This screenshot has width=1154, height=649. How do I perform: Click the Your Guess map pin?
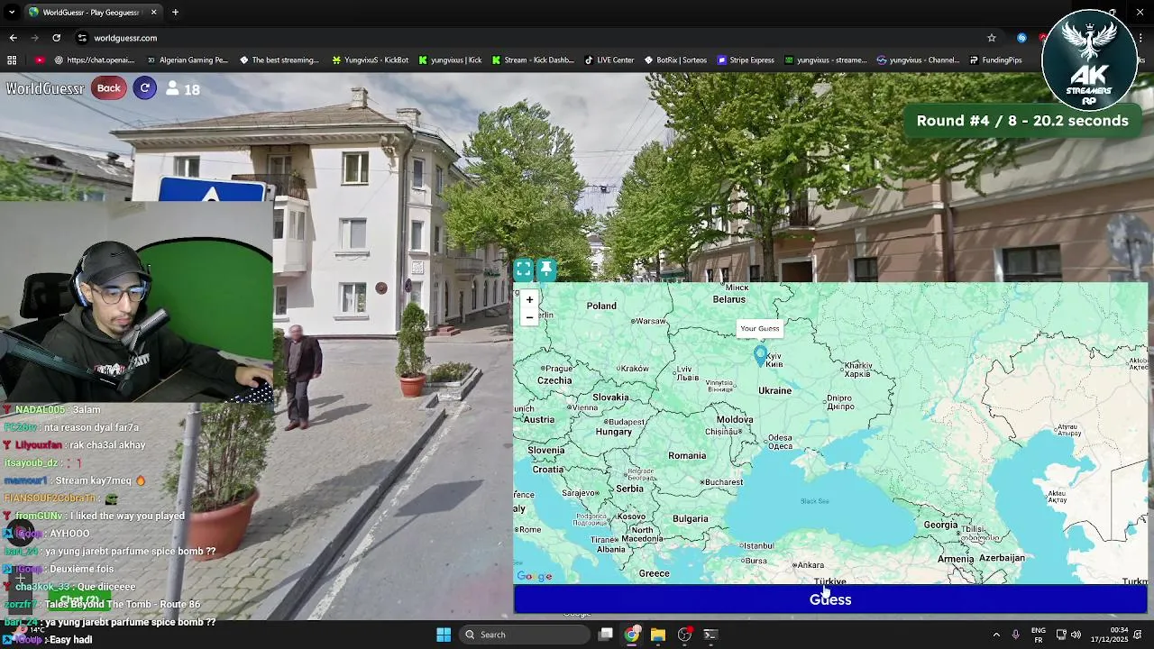[x=760, y=355]
